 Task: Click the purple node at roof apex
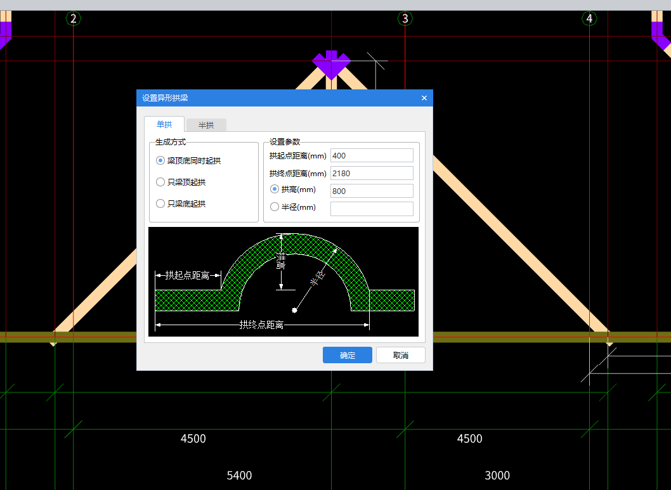tap(331, 64)
